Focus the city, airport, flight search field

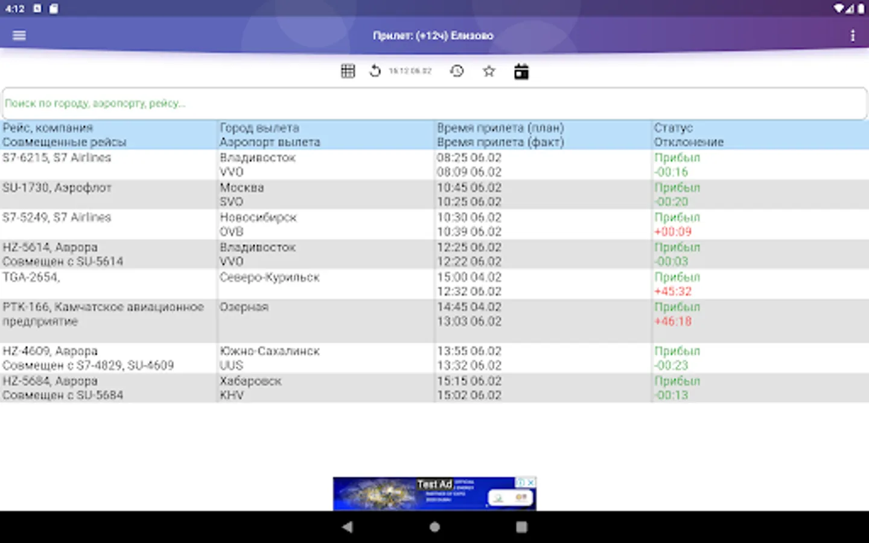pos(434,104)
